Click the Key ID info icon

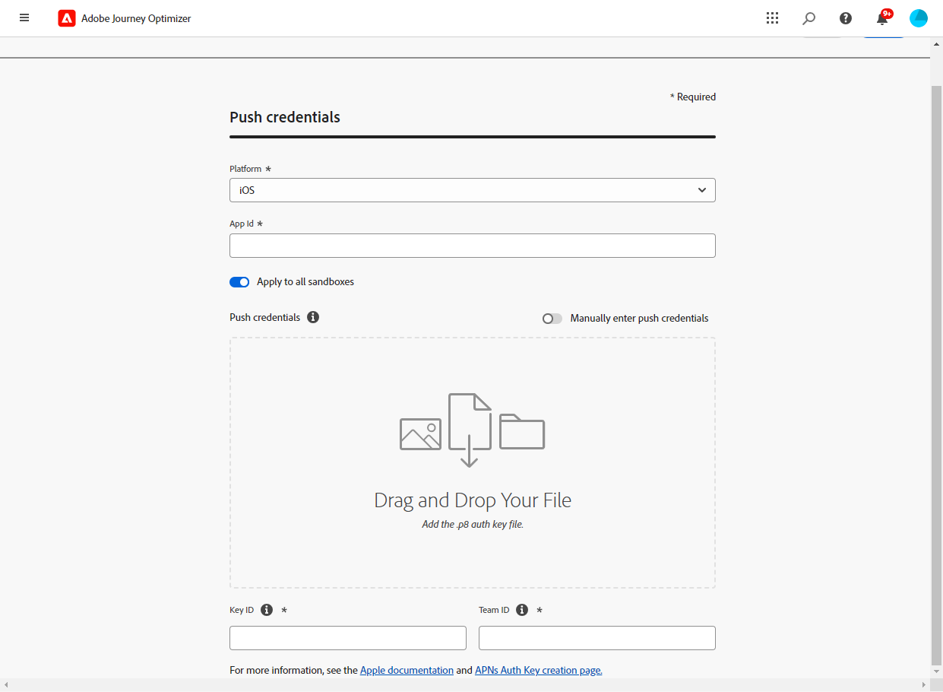click(x=267, y=610)
